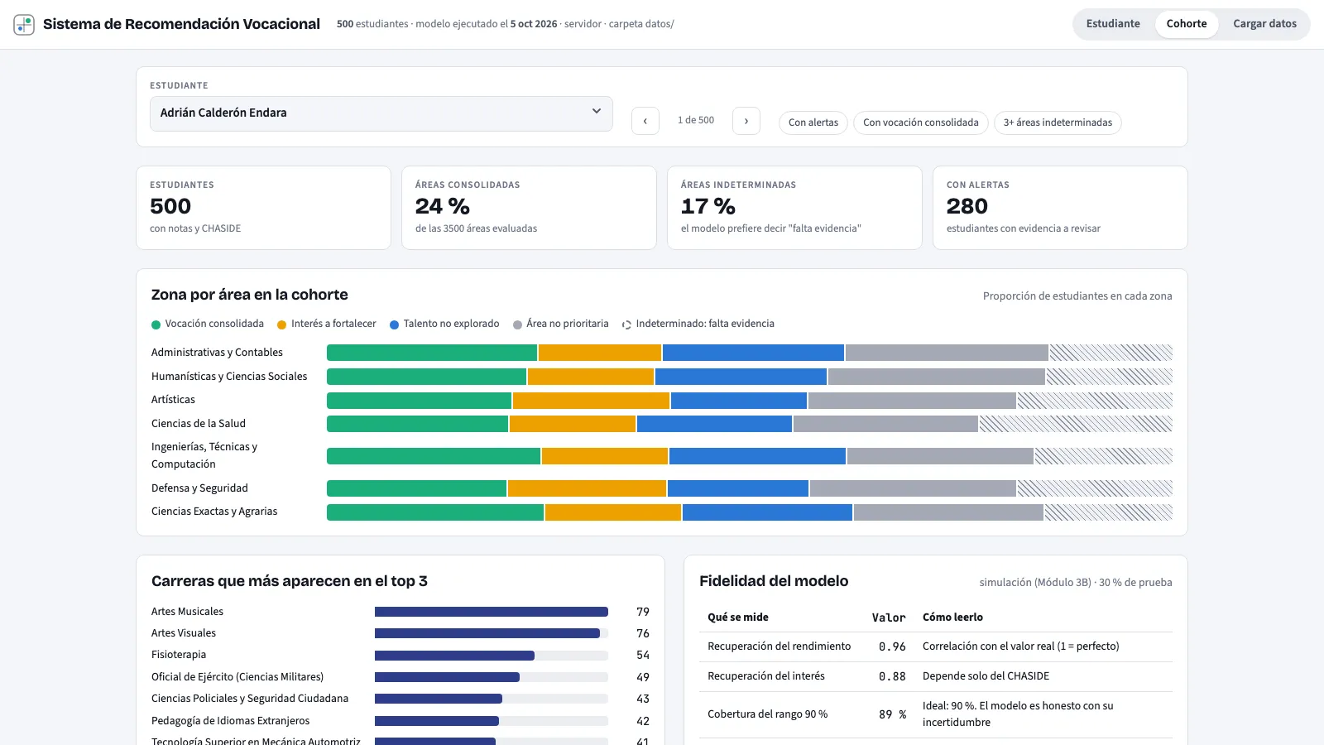
Task: Click the blue Talento no explorado legend dot
Action: click(x=395, y=324)
